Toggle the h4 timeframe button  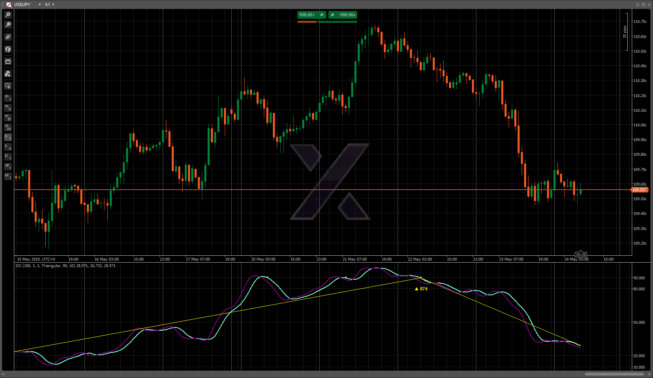pos(8,147)
